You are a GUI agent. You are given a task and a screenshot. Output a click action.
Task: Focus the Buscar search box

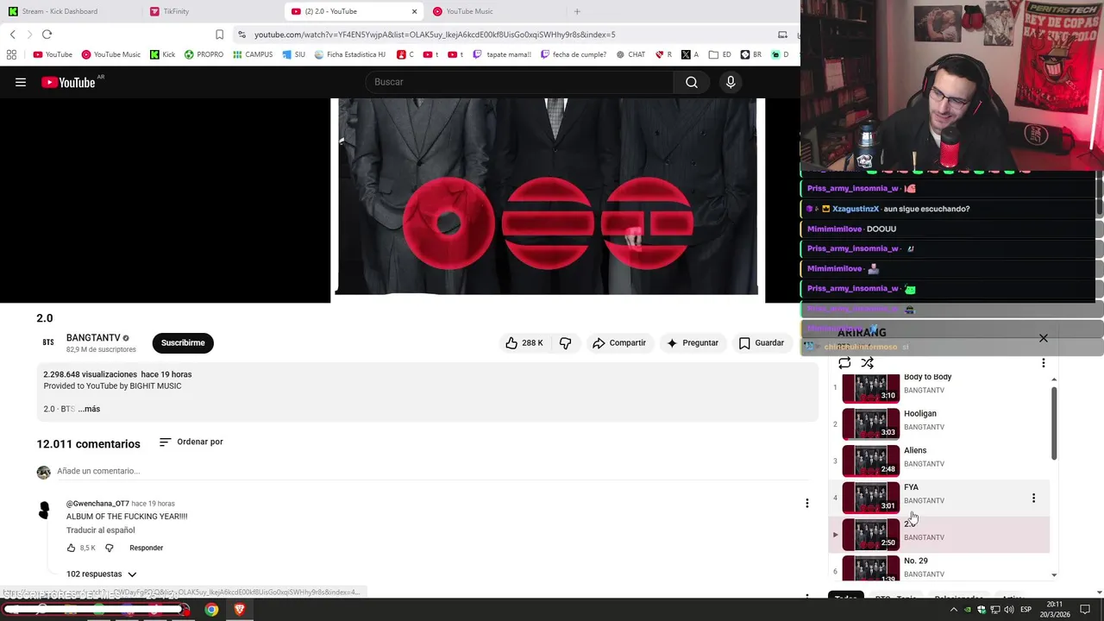coord(520,82)
